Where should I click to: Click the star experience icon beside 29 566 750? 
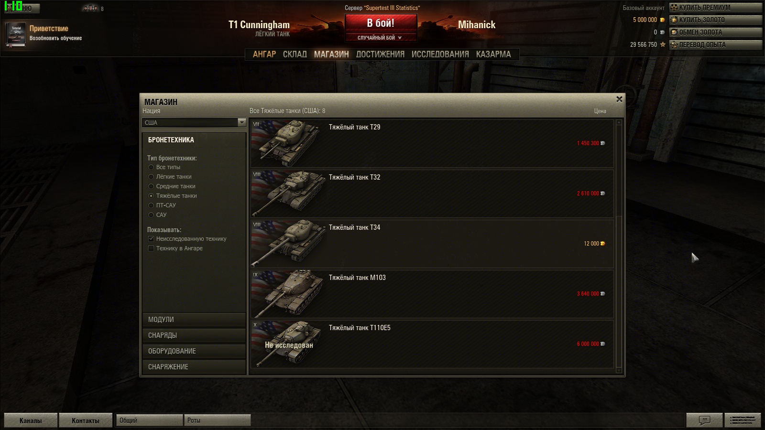(663, 44)
